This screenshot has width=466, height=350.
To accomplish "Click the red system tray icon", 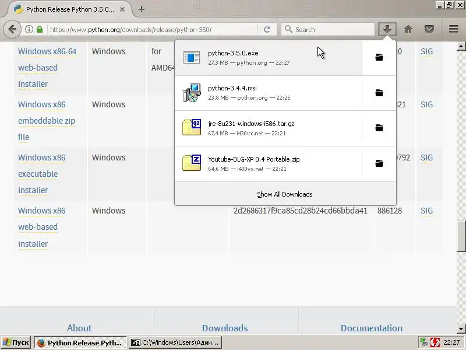I will [x=435, y=342].
